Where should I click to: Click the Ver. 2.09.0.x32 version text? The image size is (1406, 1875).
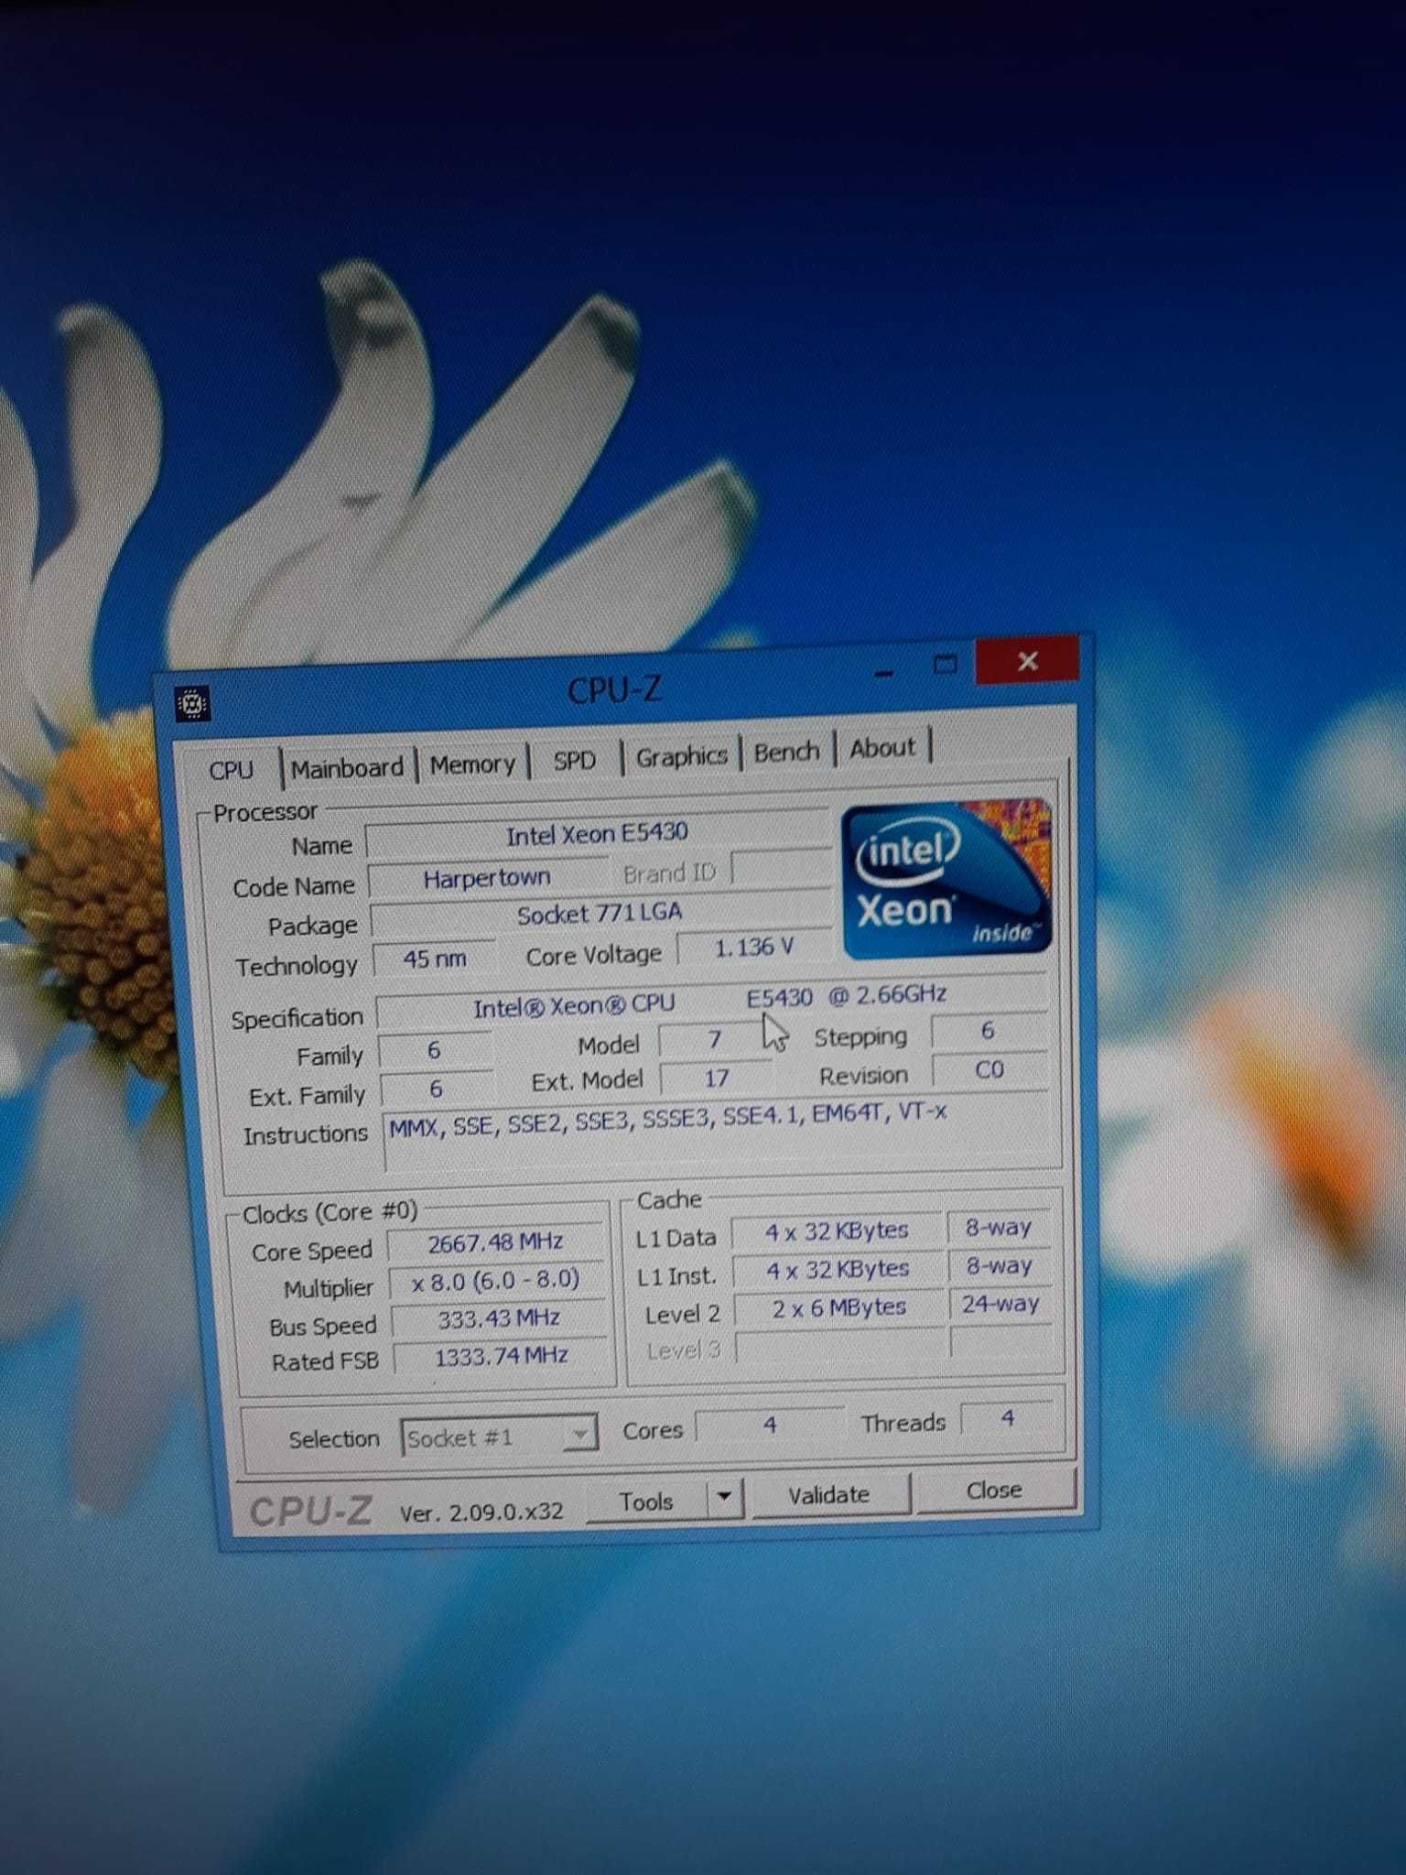(481, 1512)
